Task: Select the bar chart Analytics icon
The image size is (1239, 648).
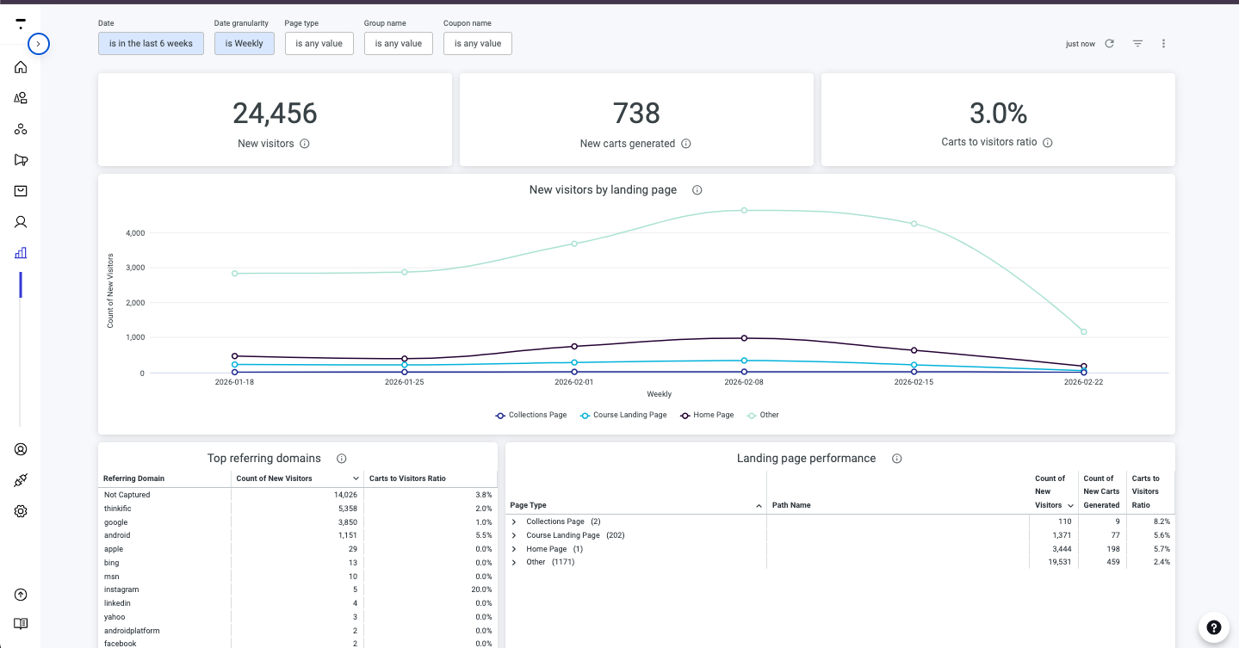Action: [x=21, y=252]
